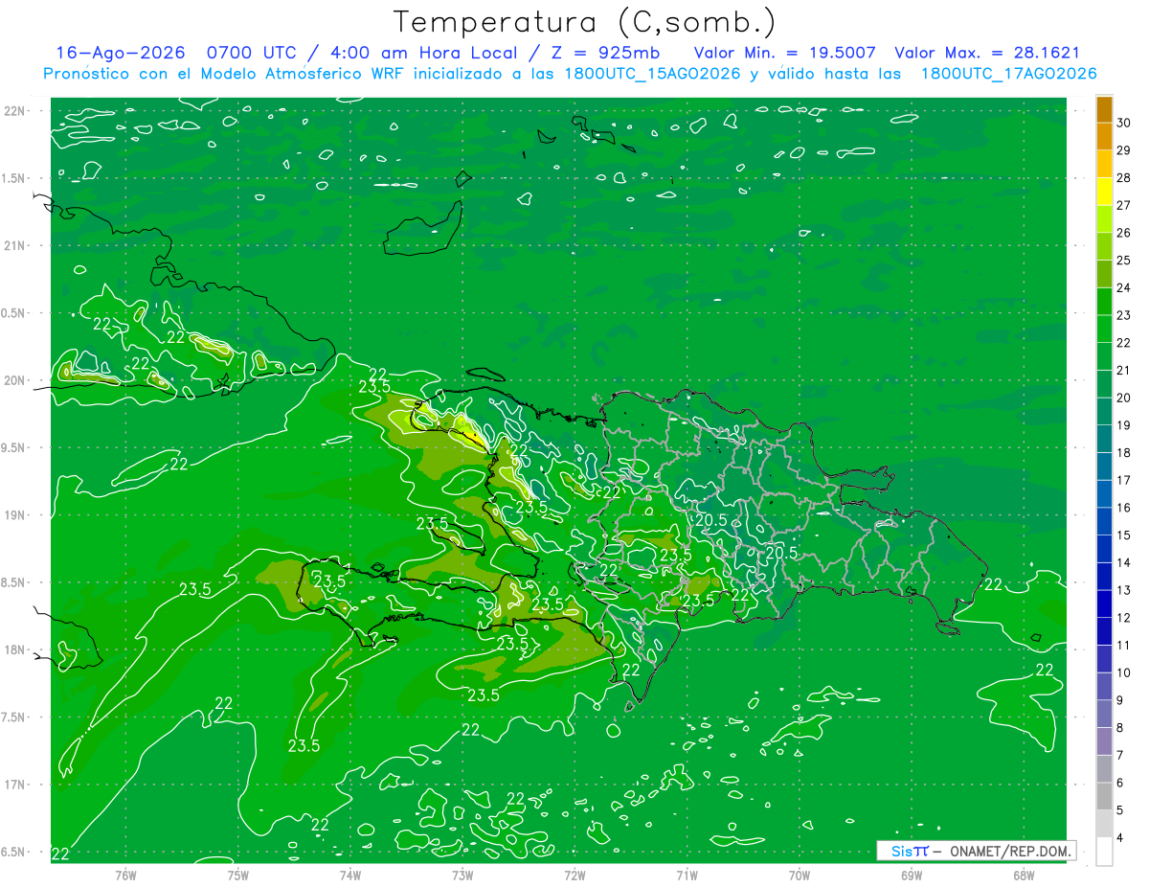1149x888 pixels.
Task: Click the colorbar label "17"
Action: 1124,481
